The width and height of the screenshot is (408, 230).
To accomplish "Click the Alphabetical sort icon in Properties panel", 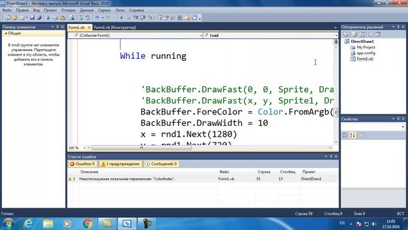I will tap(353, 135).
